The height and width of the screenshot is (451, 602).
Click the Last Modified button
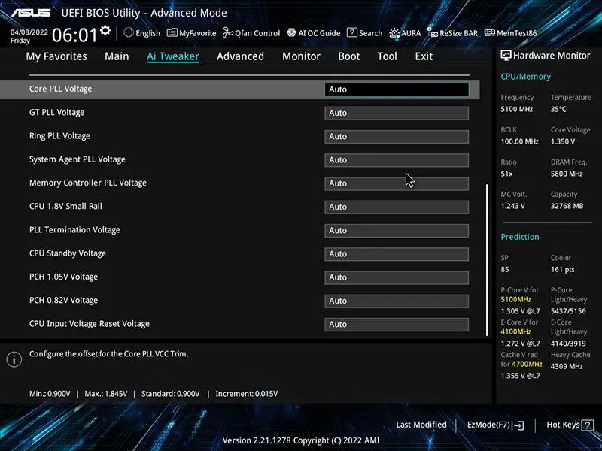(x=421, y=425)
